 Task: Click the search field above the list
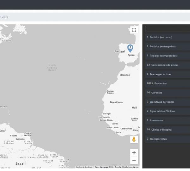pos(168,29)
